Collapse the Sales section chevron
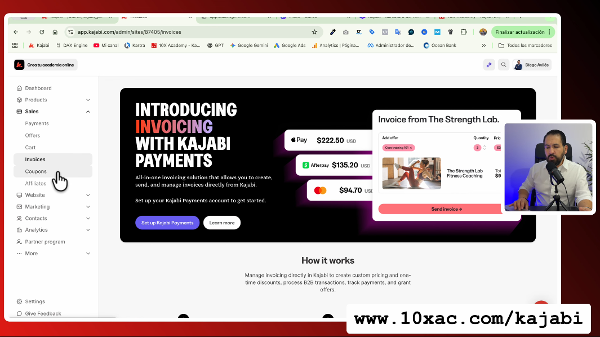This screenshot has width=600, height=337. coord(88,112)
